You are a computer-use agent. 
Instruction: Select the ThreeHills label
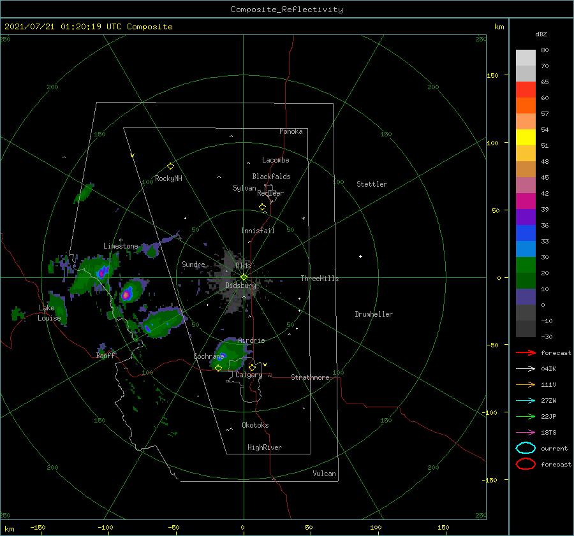pyautogui.click(x=320, y=279)
